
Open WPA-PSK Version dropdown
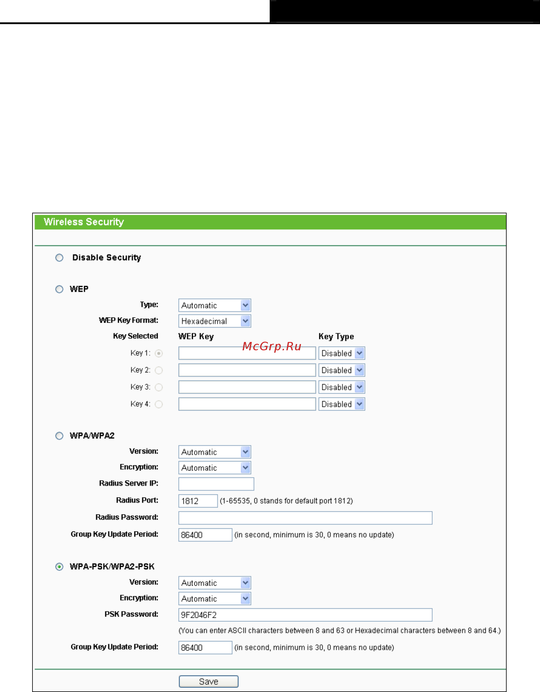[x=215, y=583]
